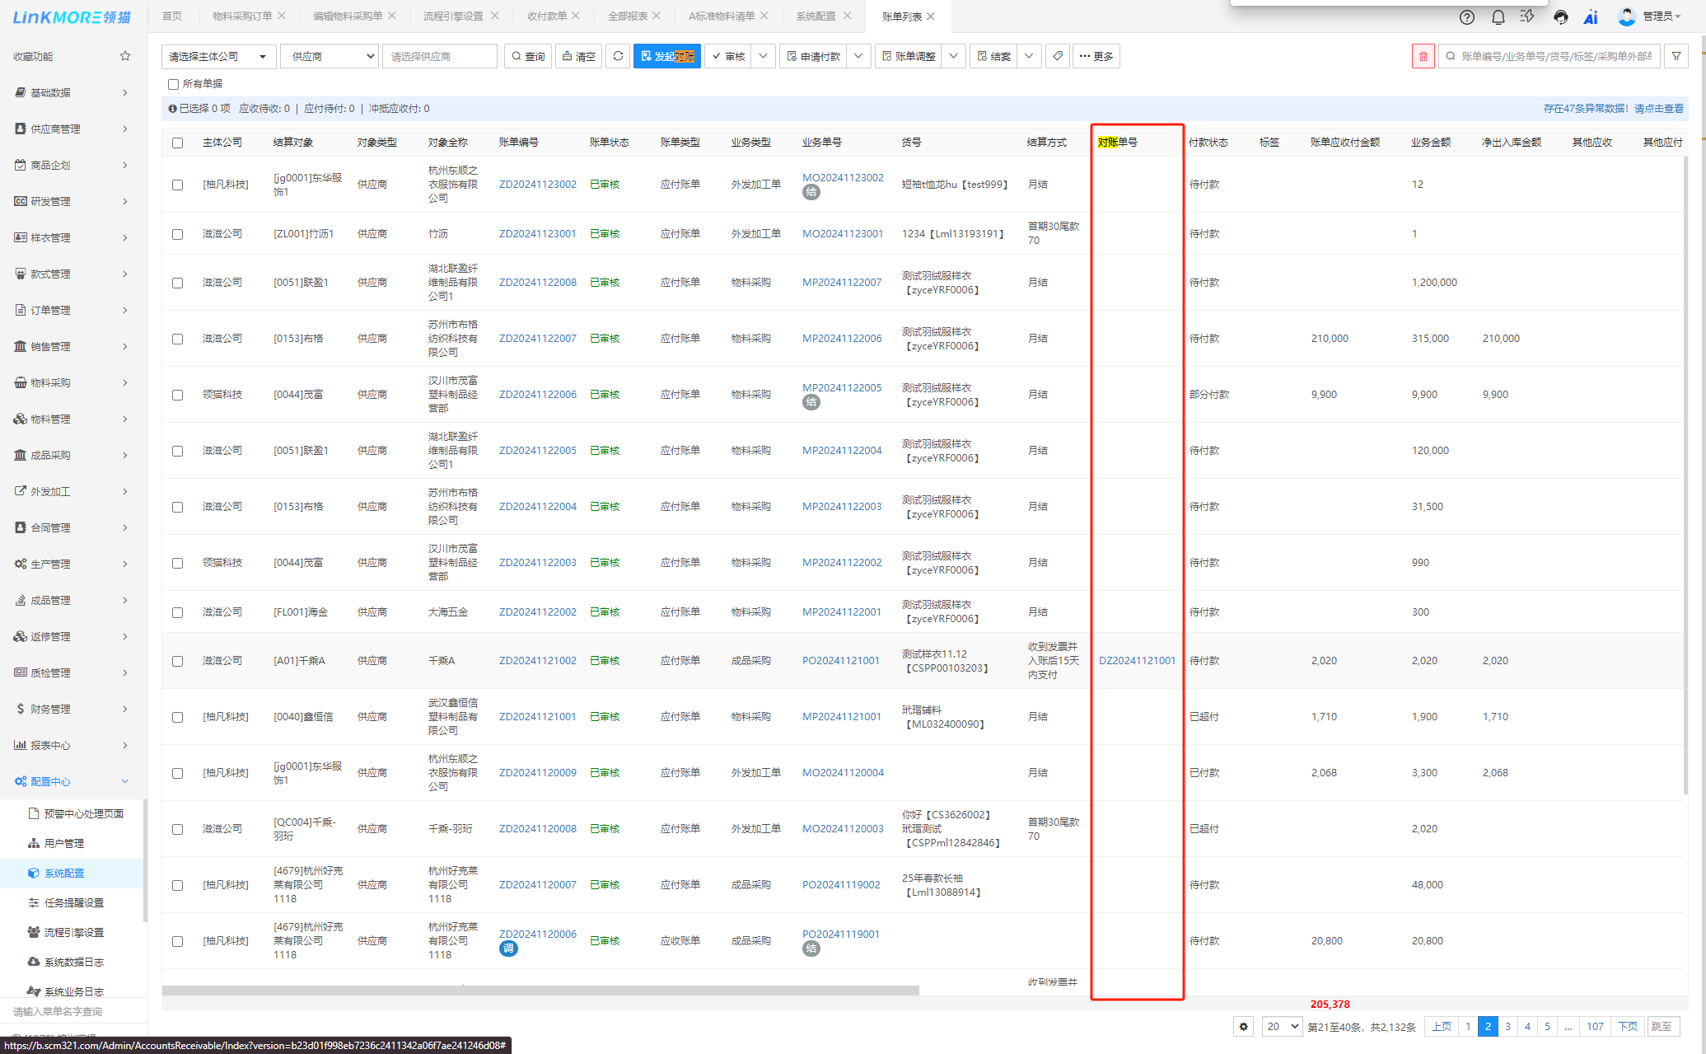Image resolution: width=1706 pixels, height=1054 pixels.
Task: Toggle the select-all header checkbox
Action: coord(178,143)
